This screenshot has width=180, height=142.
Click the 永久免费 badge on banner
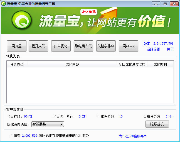(89, 12)
